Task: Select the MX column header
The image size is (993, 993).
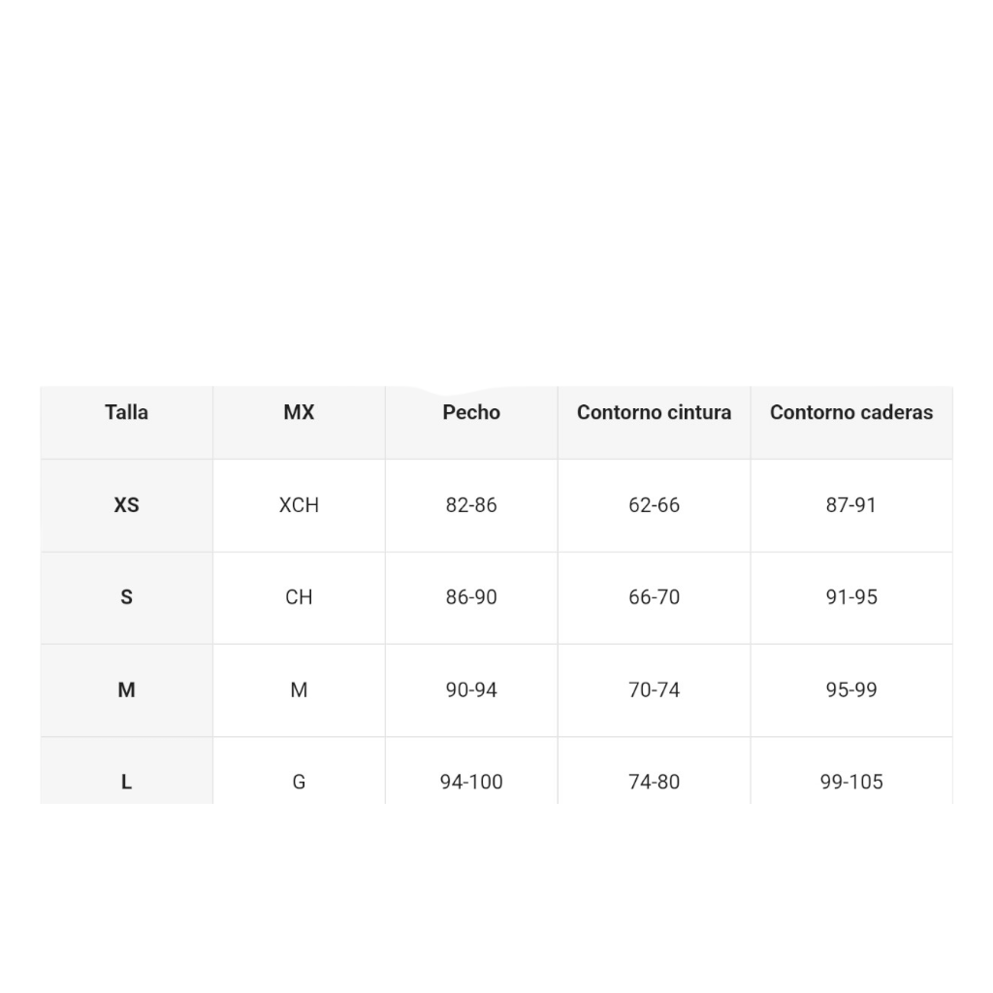Action: click(299, 412)
